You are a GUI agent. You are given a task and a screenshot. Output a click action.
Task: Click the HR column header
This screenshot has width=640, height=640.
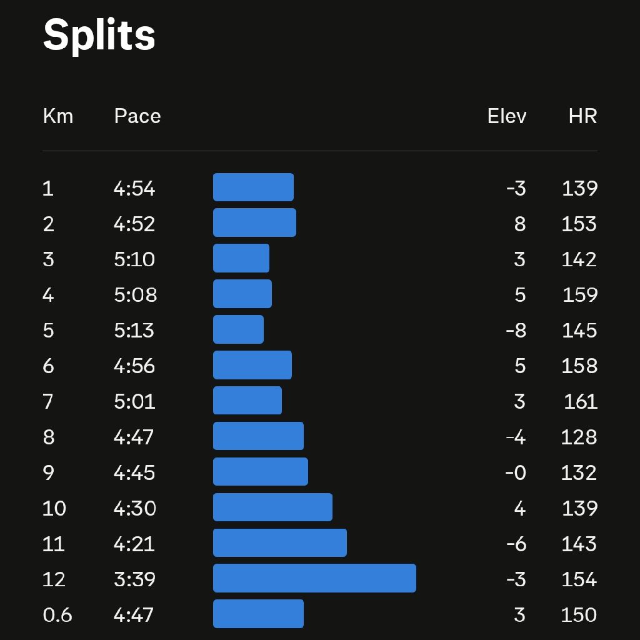tap(582, 116)
